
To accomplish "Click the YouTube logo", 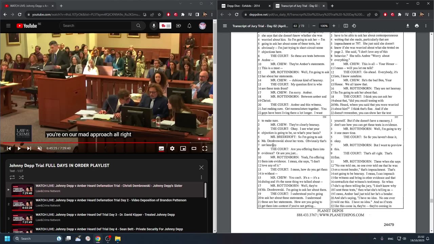I will [26, 26].
